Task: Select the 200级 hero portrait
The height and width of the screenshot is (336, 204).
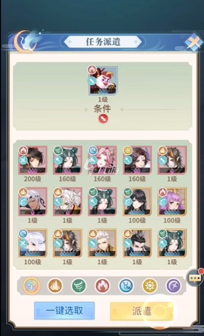Action: 33,160
